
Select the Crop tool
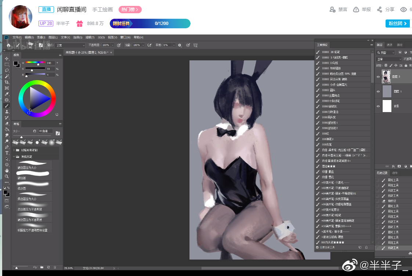7,82
